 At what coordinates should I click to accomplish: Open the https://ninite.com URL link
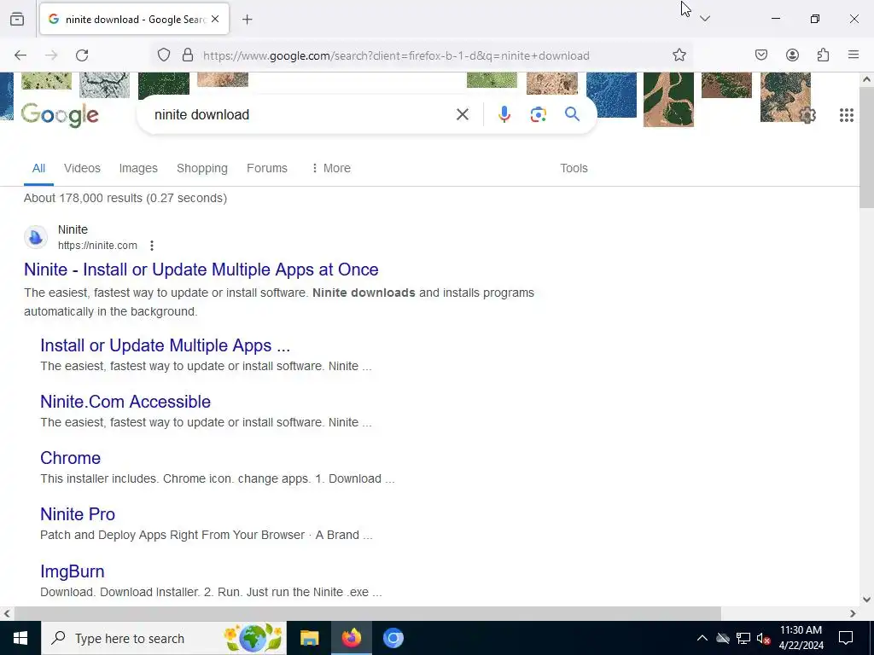coord(97,246)
